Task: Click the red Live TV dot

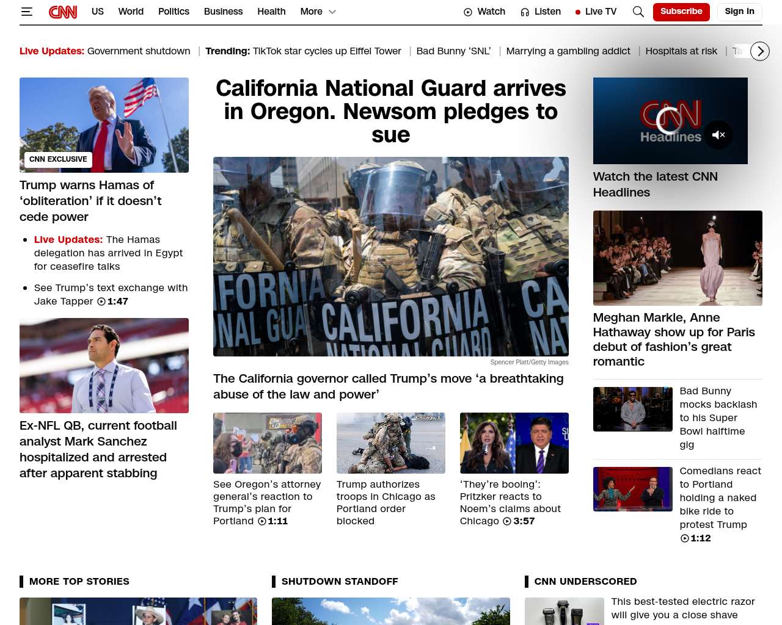Action: coord(578,12)
